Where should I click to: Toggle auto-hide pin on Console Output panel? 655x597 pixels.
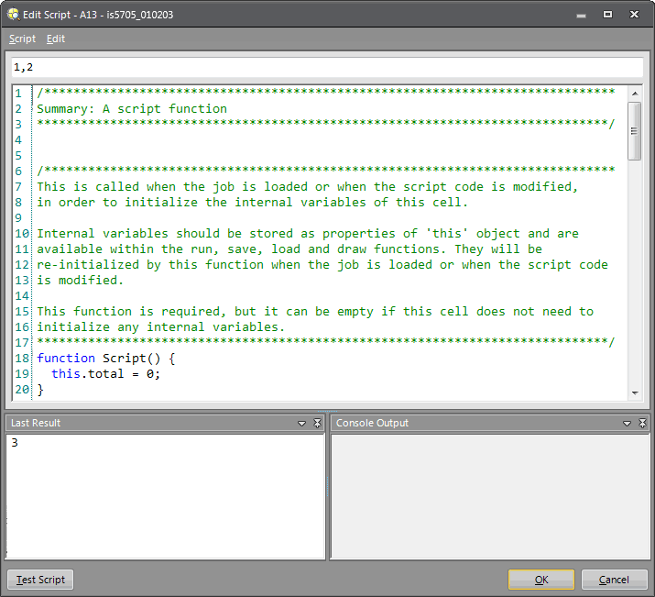coord(641,424)
